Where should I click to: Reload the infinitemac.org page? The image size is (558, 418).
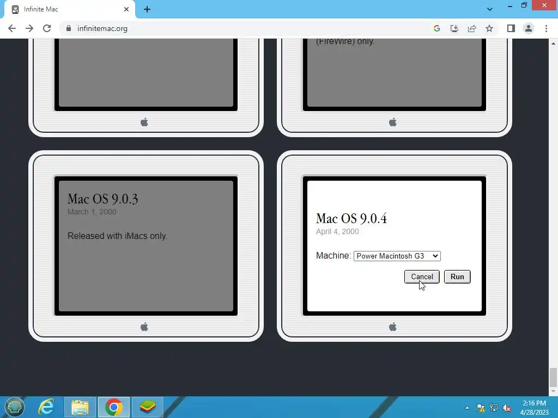point(47,28)
